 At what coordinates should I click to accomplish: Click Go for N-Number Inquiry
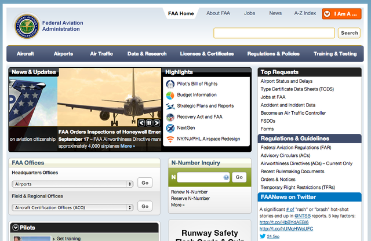click(239, 177)
